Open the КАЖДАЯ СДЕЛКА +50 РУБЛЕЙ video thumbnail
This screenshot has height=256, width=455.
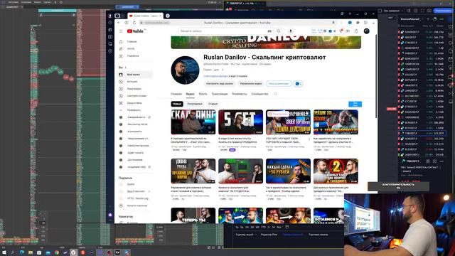(x=288, y=171)
